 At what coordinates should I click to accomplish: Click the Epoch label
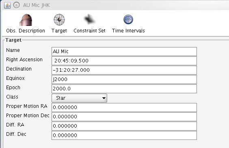(13, 88)
